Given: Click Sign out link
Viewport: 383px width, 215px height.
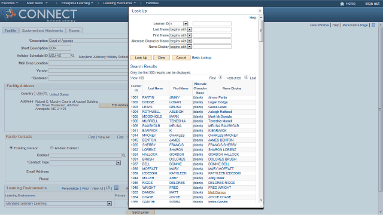Looking at the screenshot, I should pyautogui.click(x=372, y=4).
